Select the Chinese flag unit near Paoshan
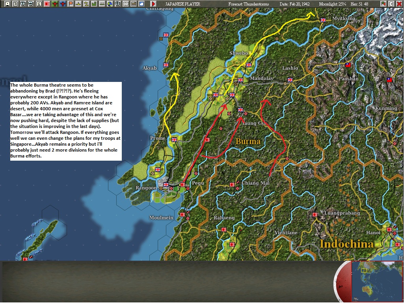Image resolution: width=404 pixels, height=304 pixels. click(x=348, y=65)
